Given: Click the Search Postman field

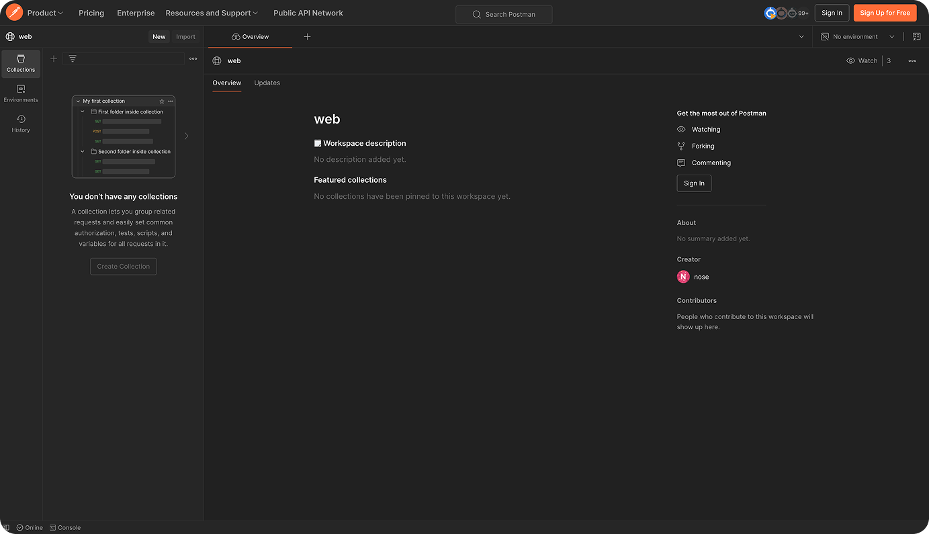Looking at the screenshot, I should 504,14.
